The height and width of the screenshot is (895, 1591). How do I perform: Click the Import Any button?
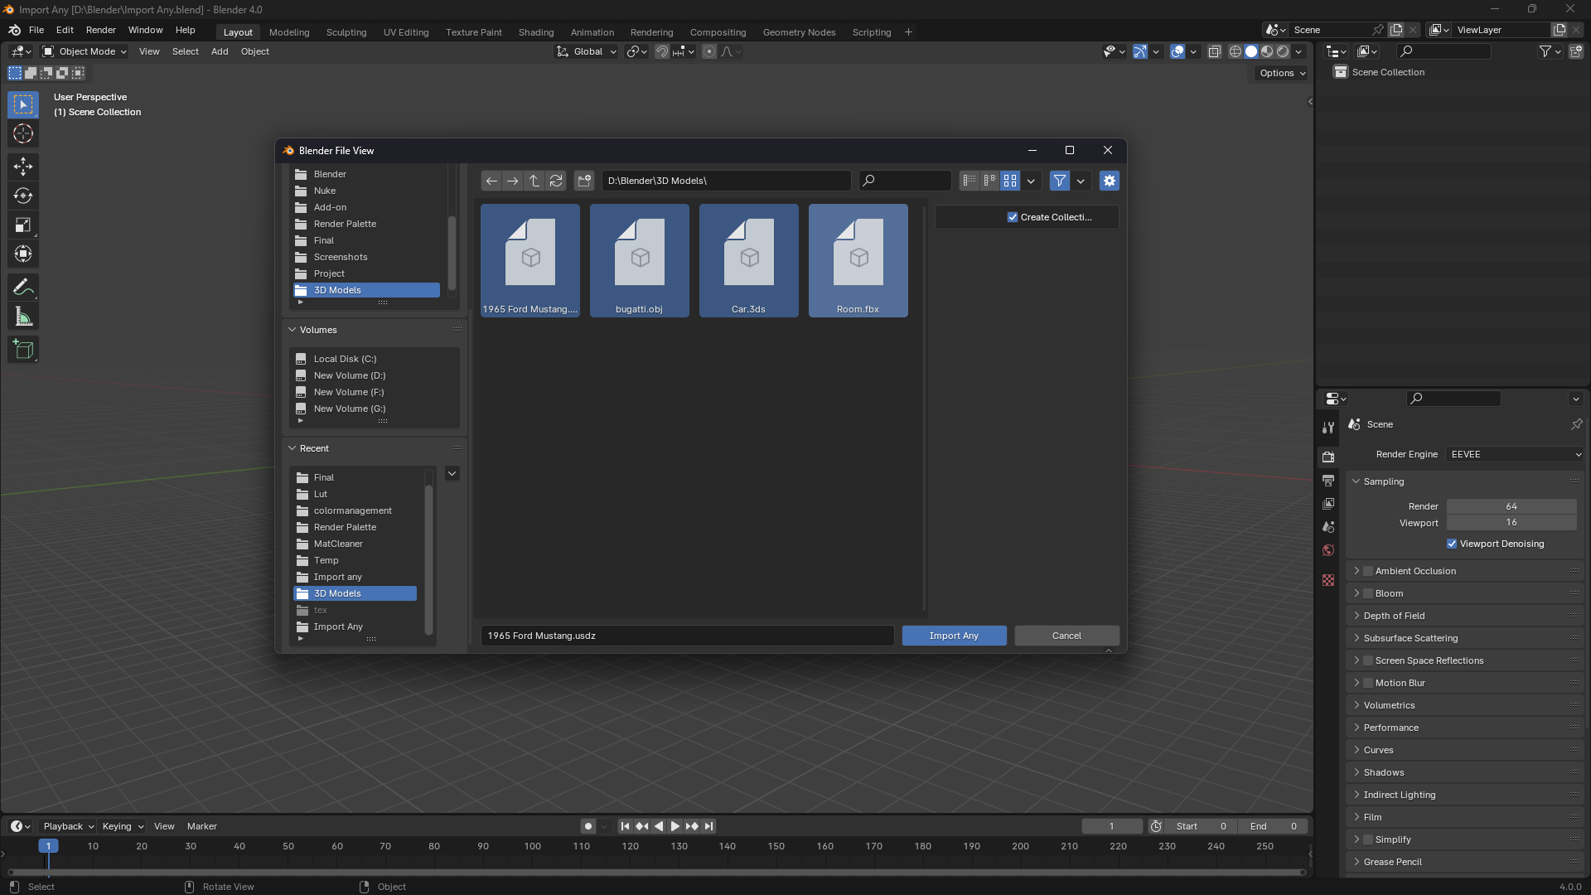point(954,636)
